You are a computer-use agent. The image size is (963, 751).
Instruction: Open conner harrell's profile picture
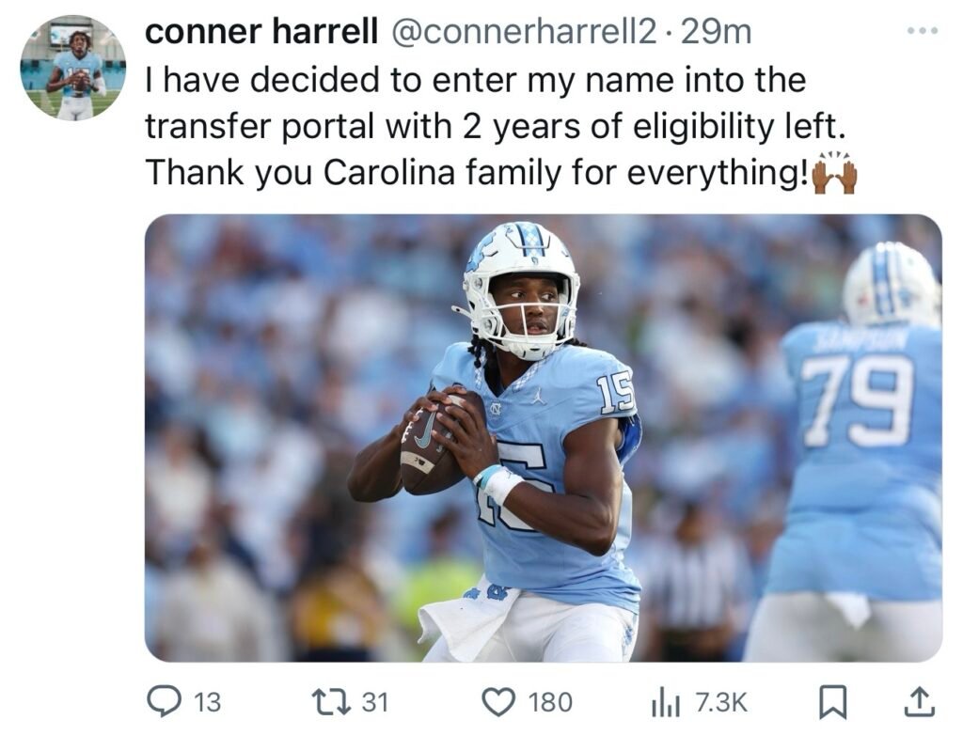(73, 68)
